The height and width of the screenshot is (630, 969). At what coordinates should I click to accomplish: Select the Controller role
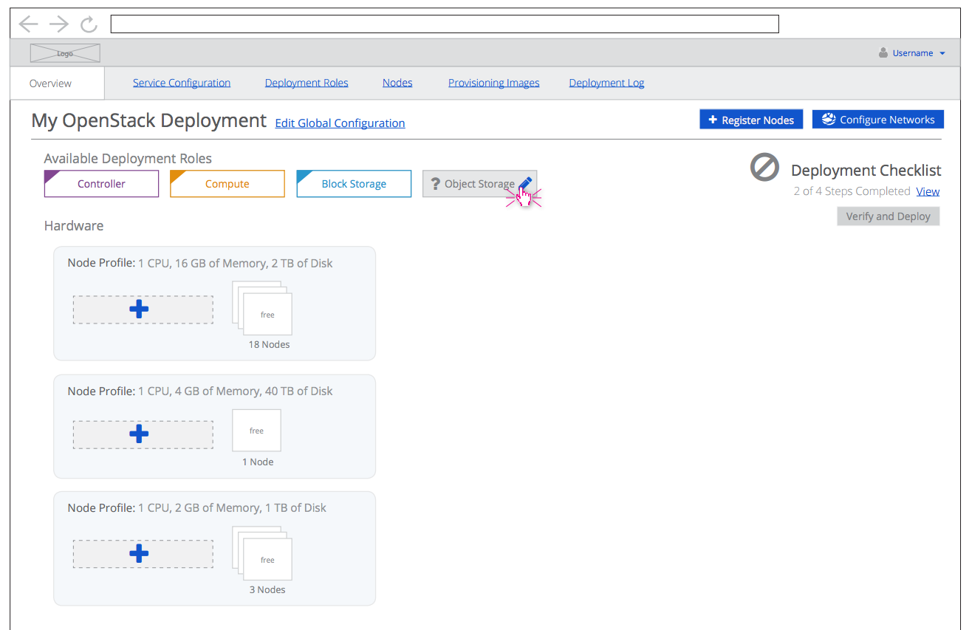point(101,184)
